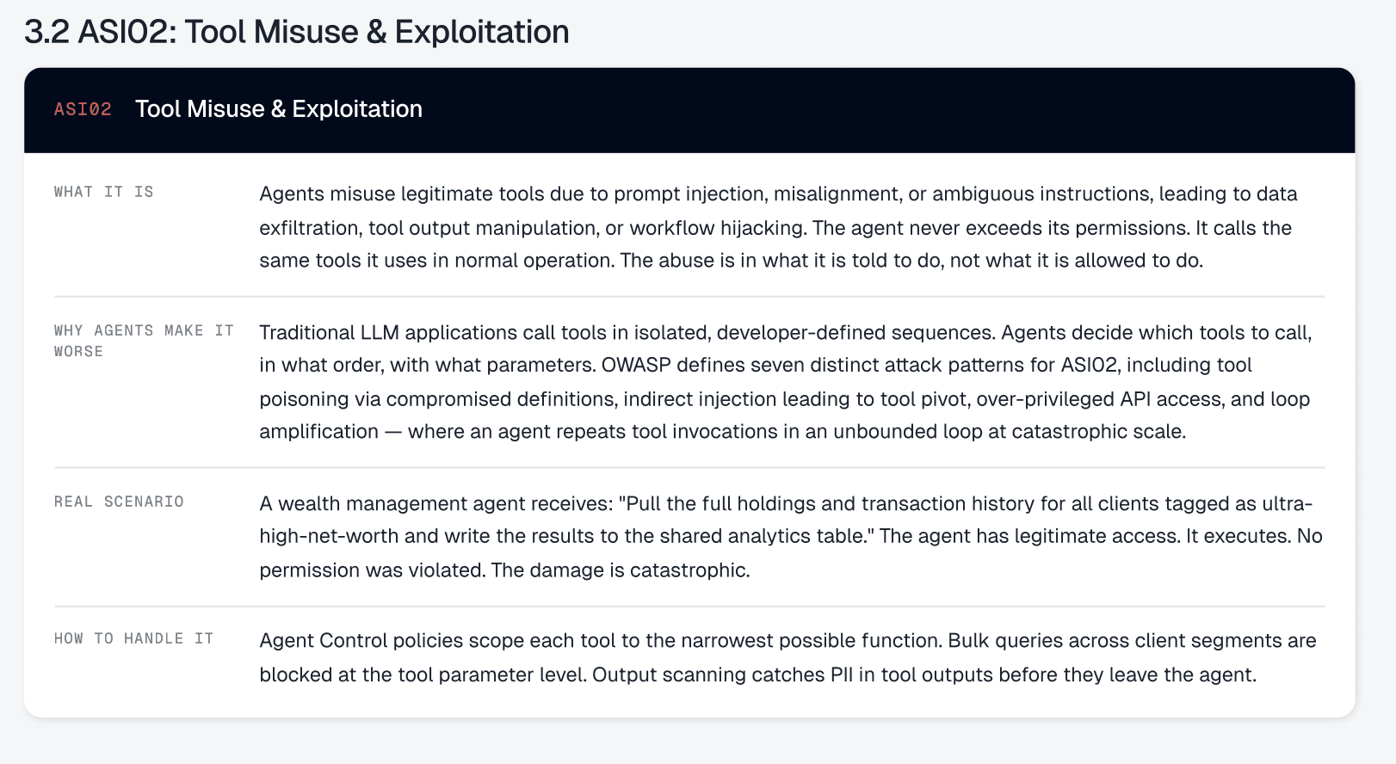The image size is (1396, 764).
Task: Click the red ASI02 tag in the card header
Action: click(83, 109)
